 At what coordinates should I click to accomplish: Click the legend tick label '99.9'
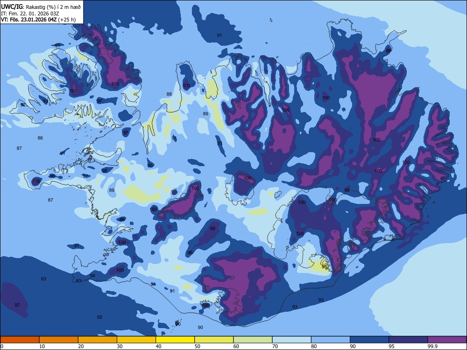[x=432, y=346]
